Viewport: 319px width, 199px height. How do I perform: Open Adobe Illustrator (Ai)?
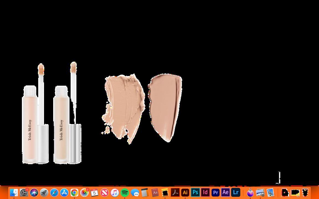point(185,192)
